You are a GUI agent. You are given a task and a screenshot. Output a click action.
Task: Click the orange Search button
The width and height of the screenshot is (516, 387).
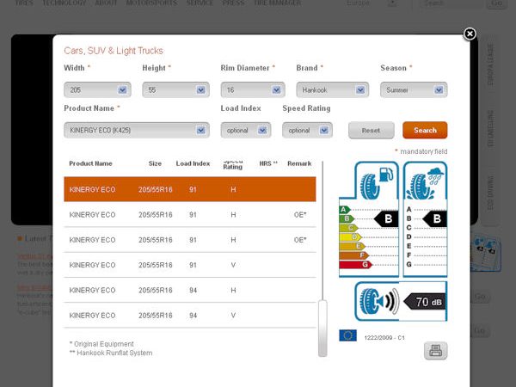pos(425,131)
